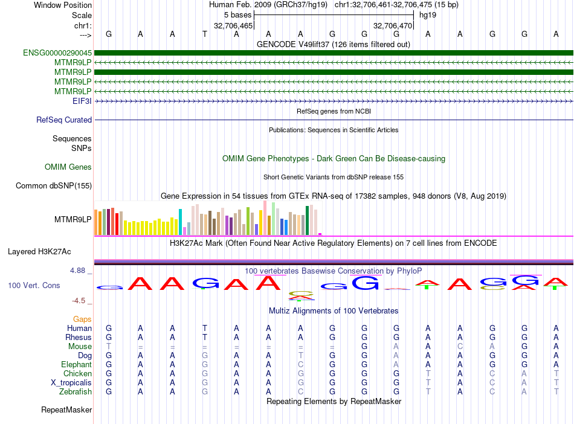The image size is (574, 424).
Task: Click the chr1:32,706,461-32,706,475 (15 bp) position text
Action: [x=396, y=5]
